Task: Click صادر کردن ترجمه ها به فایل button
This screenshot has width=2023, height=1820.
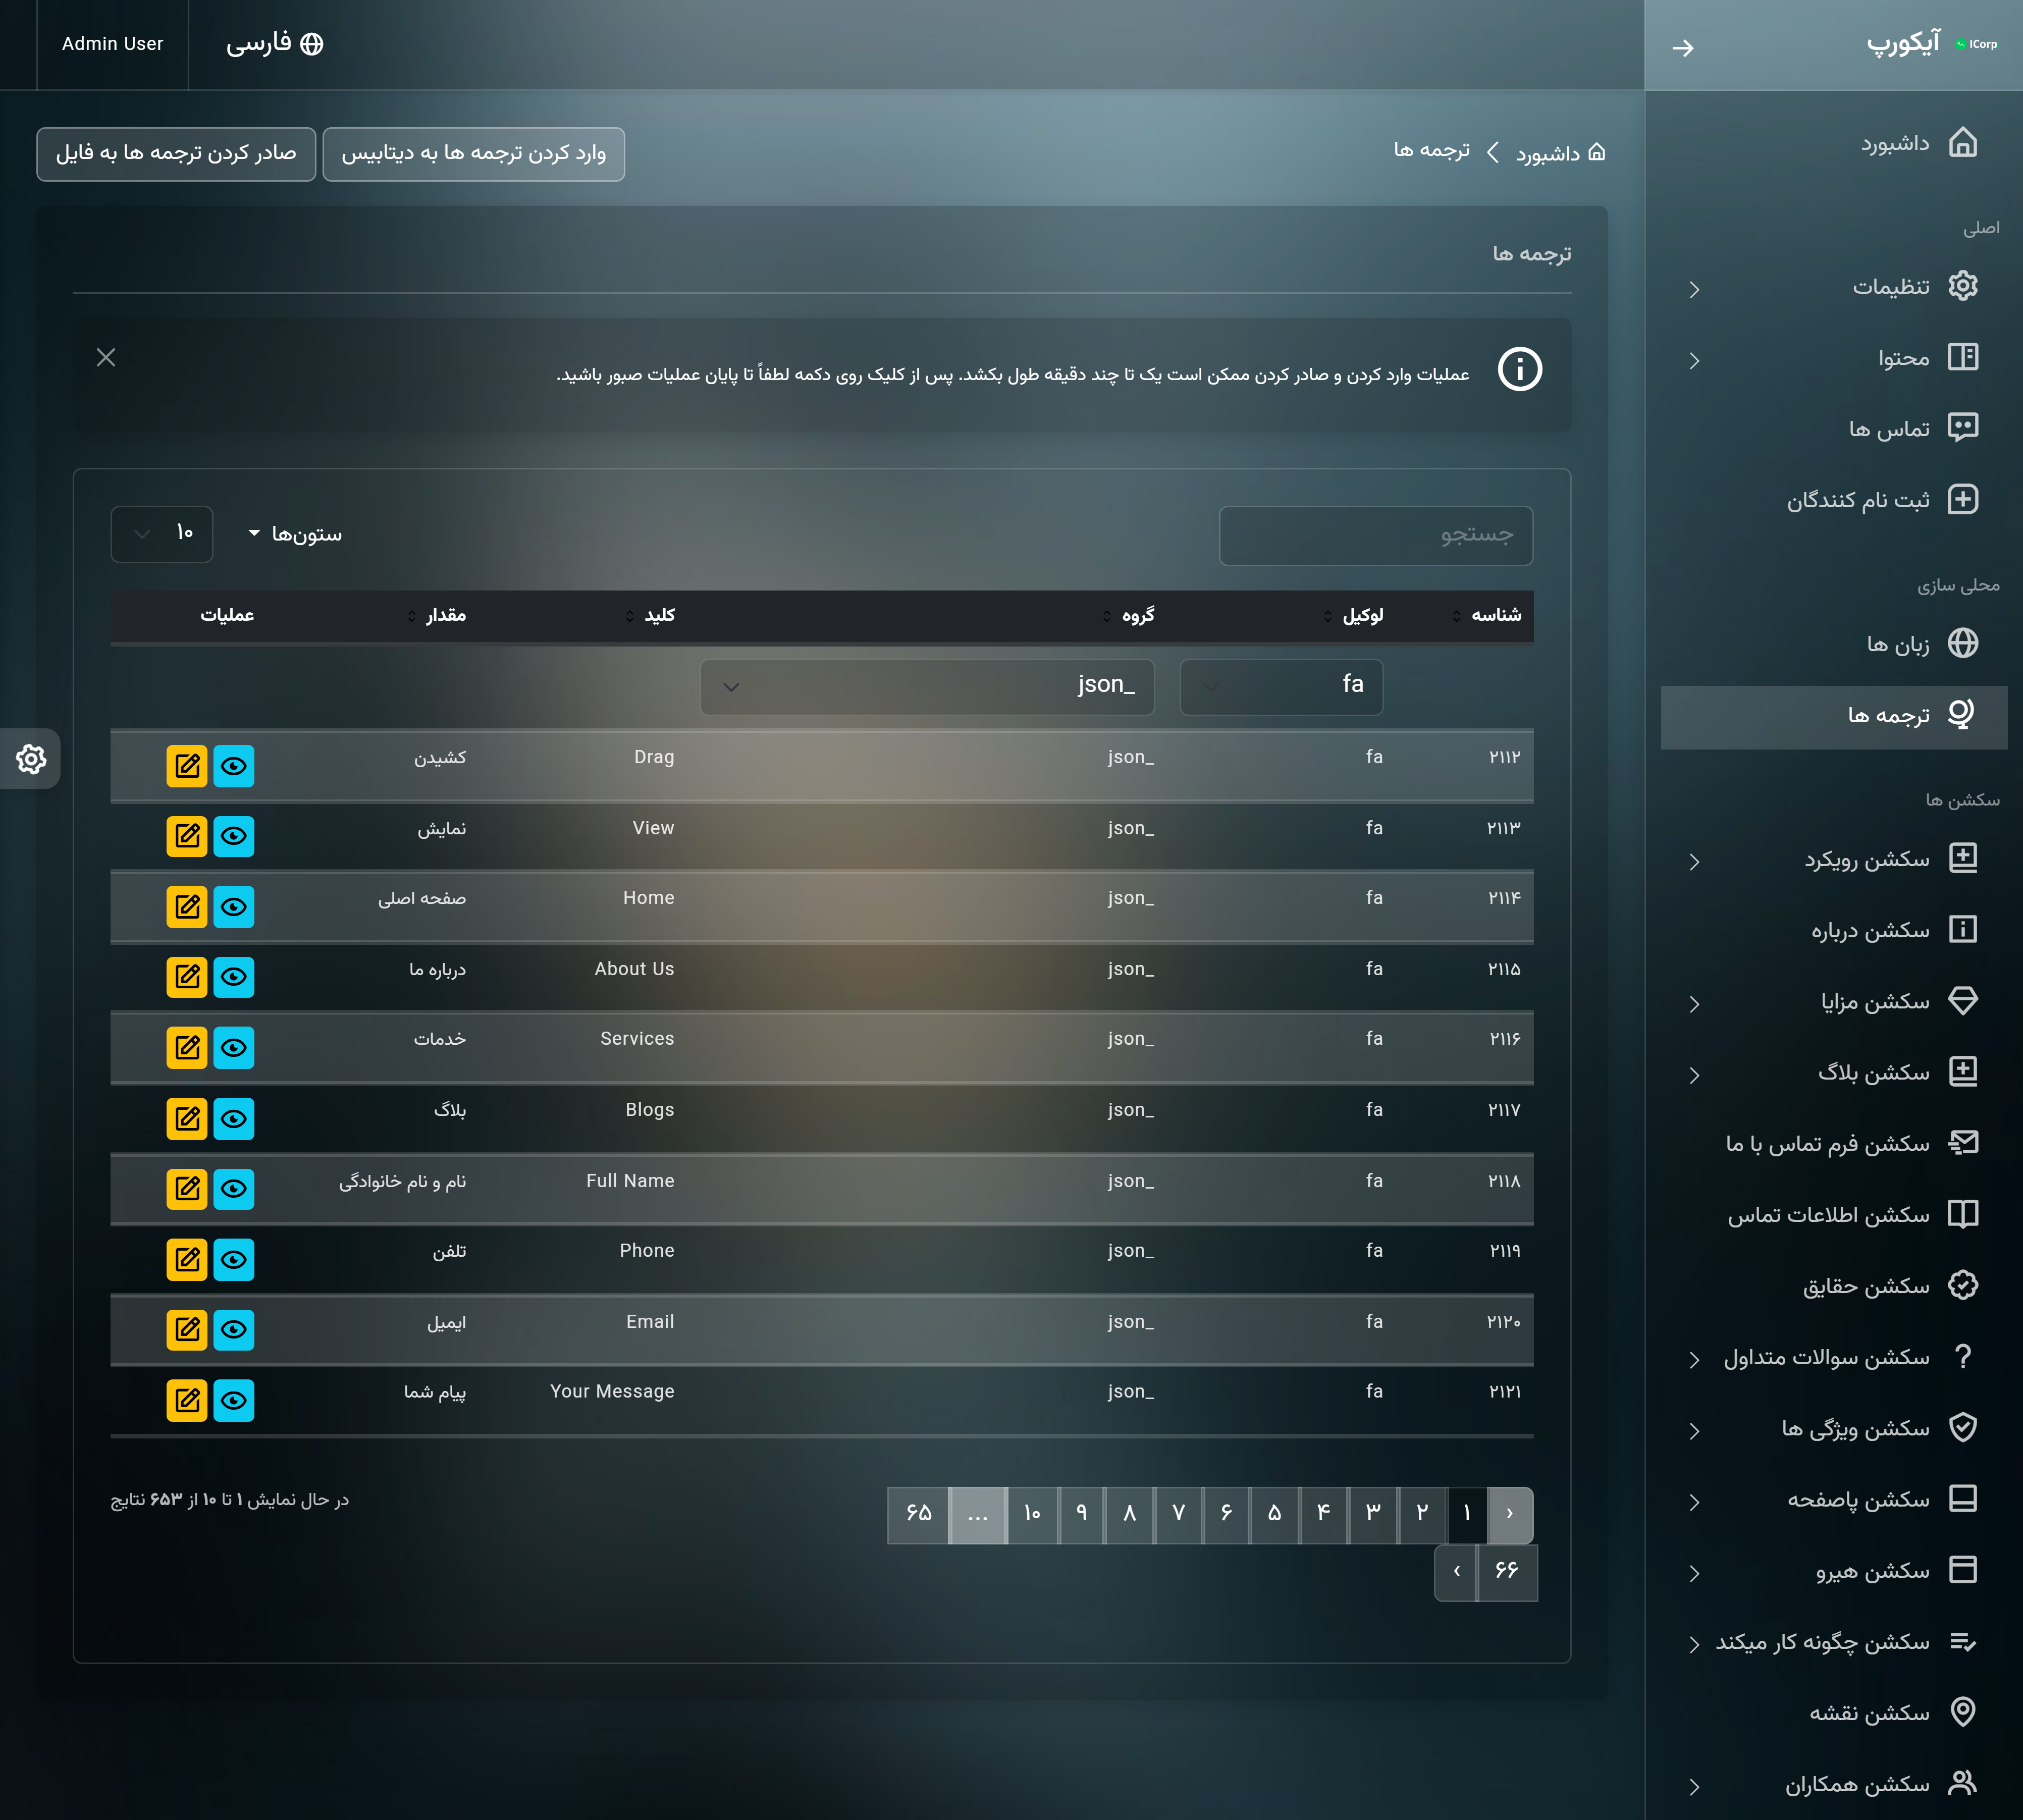Action: tap(176, 154)
